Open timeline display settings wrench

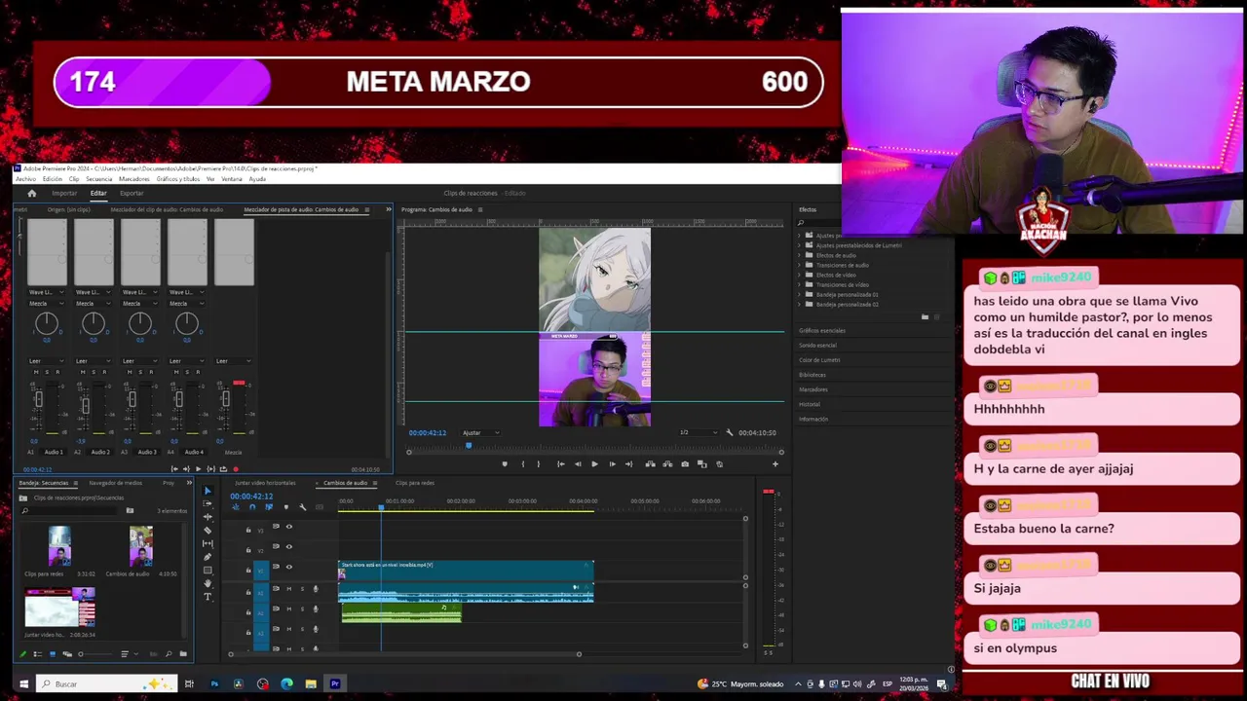[x=303, y=507]
